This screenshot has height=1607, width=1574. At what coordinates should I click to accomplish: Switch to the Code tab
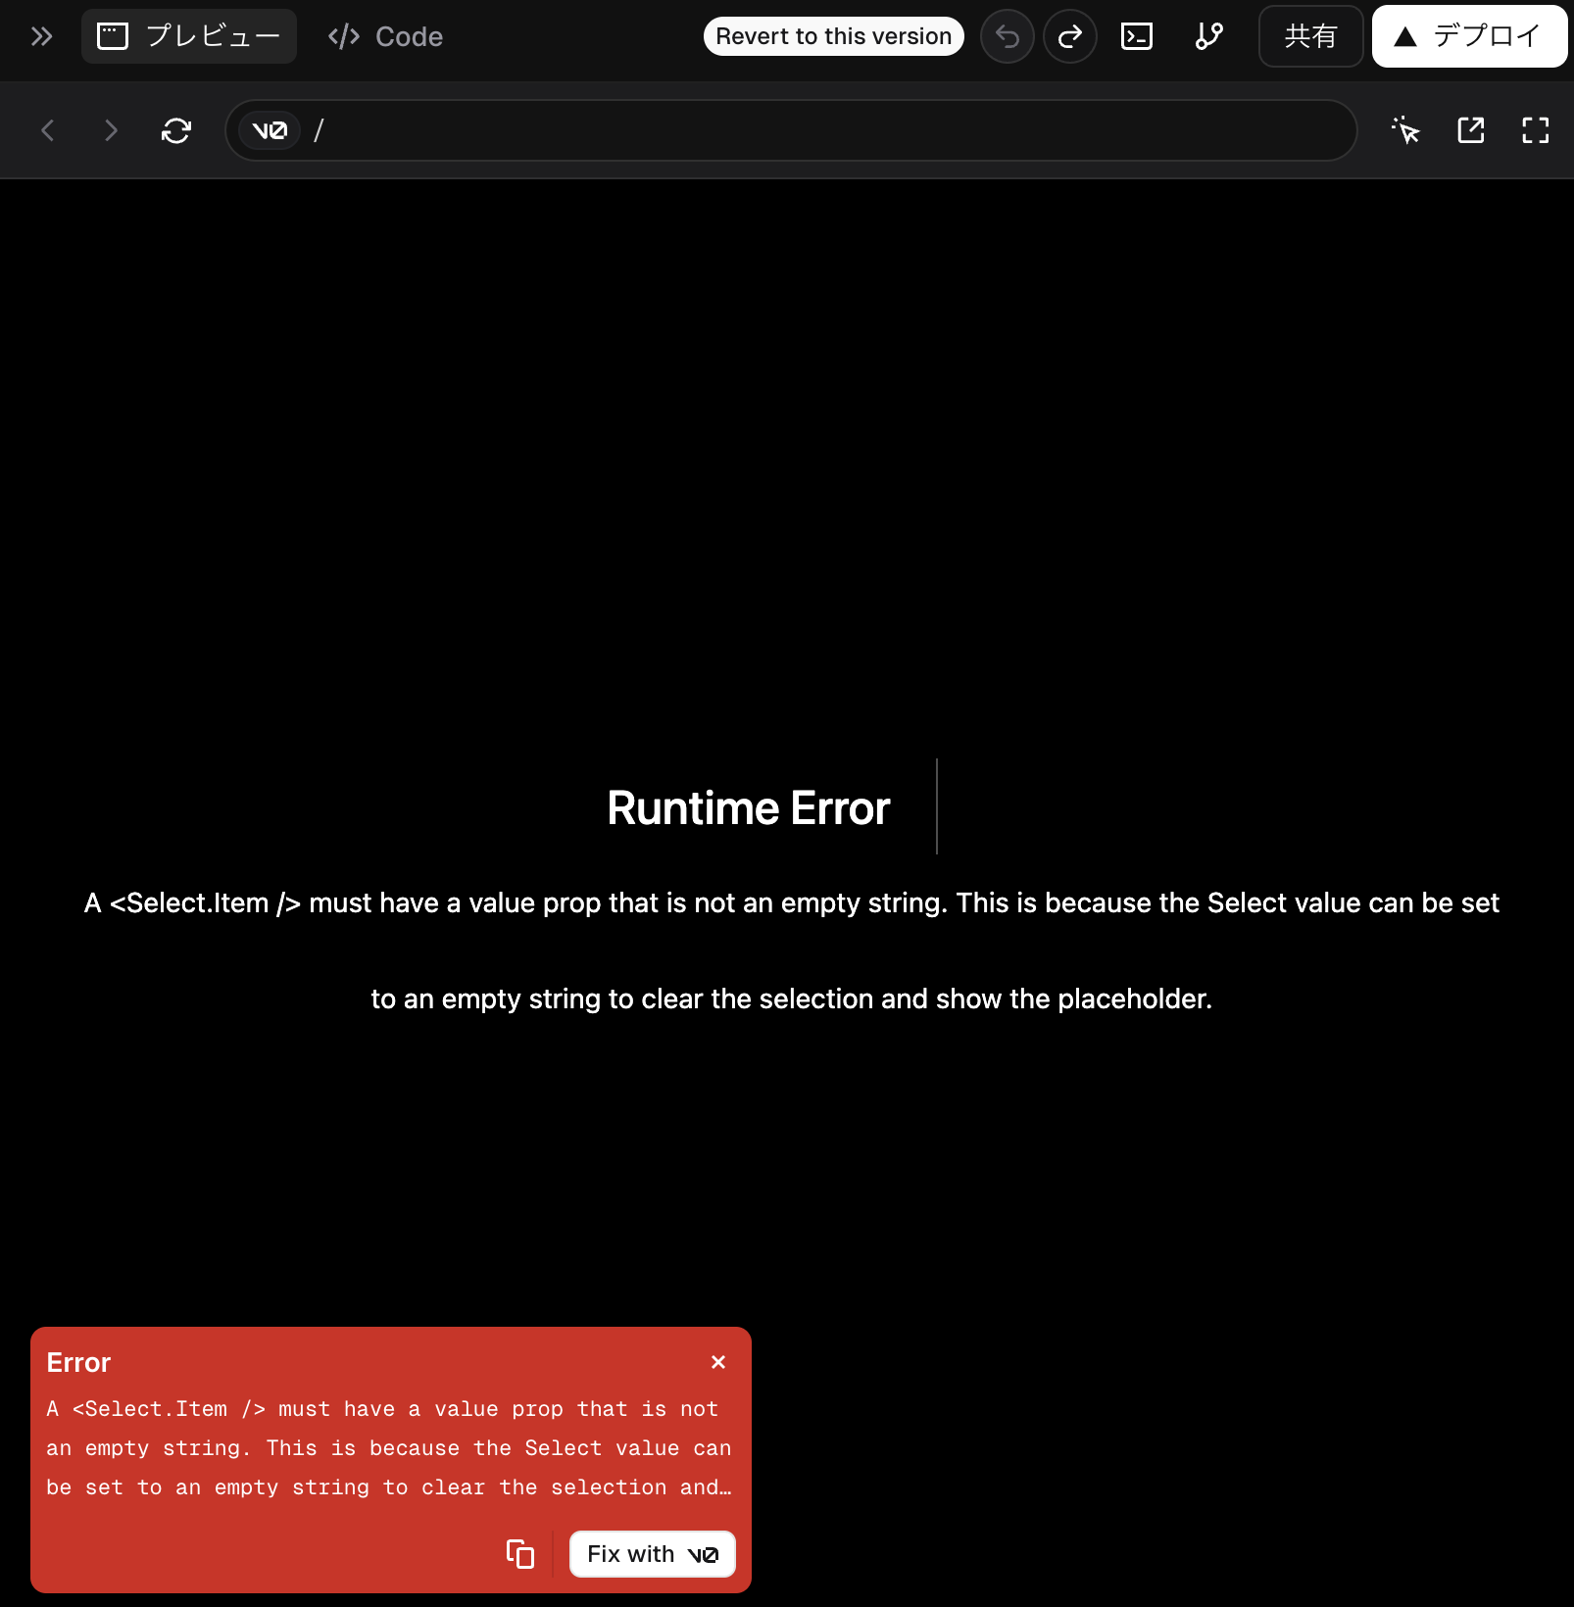click(385, 36)
